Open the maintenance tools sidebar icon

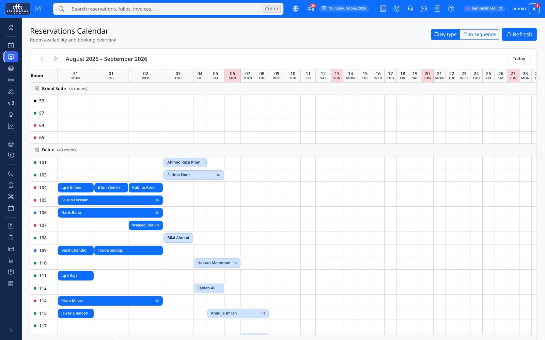[11, 197]
